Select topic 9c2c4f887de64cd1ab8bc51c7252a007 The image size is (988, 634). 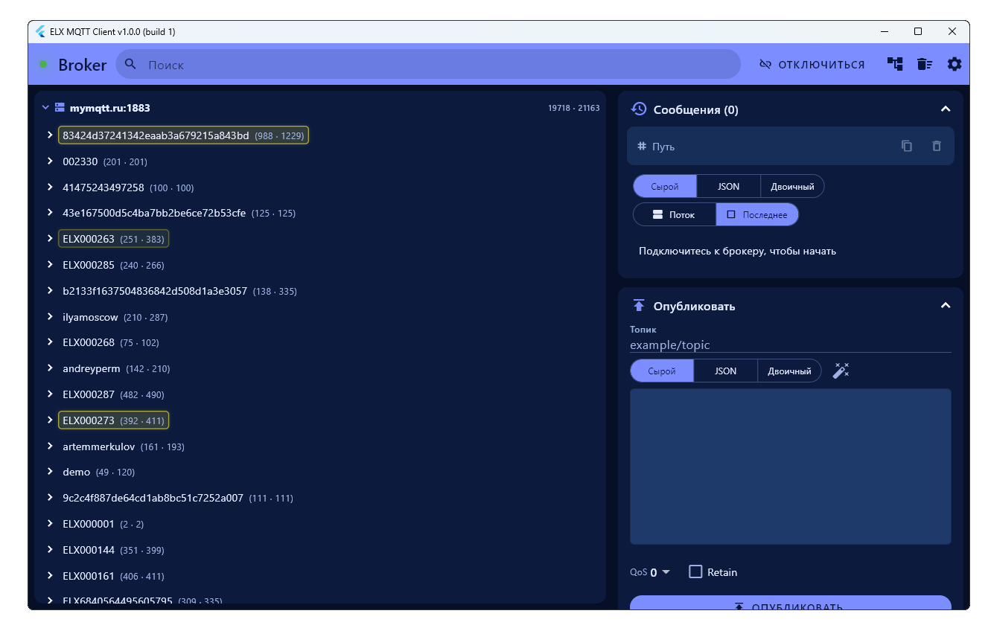177,498
